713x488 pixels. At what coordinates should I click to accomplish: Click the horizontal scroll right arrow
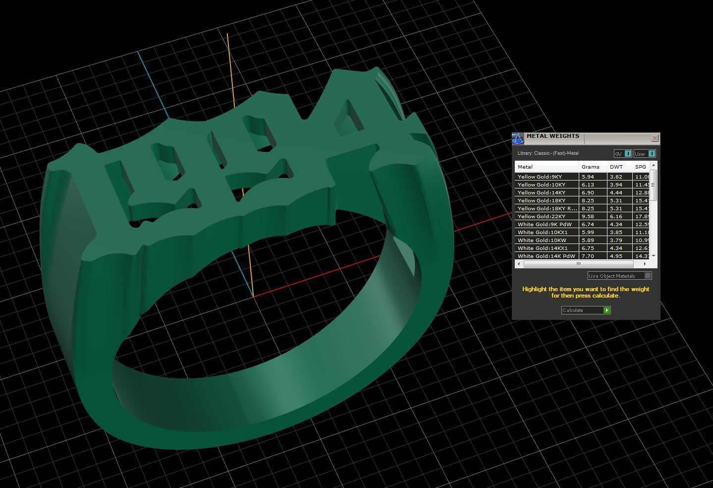(645, 264)
